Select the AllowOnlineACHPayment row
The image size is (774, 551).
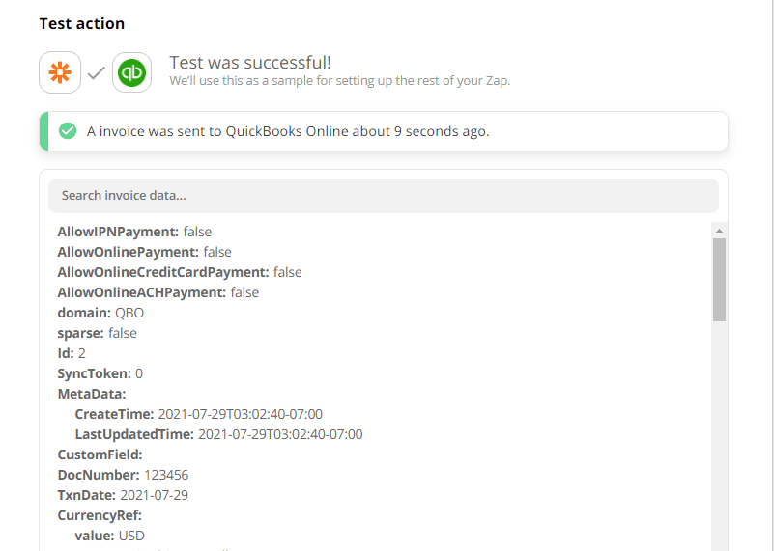(x=158, y=292)
